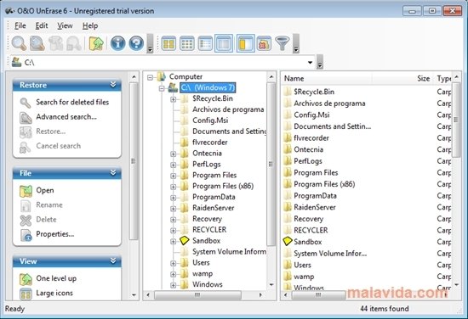468x319 pixels.
Task: Select RECYCLER in the file list
Action: click(x=311, y=231)
